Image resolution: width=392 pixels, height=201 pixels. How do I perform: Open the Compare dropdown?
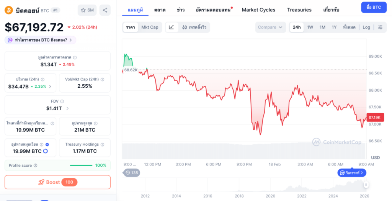point(270,27)
